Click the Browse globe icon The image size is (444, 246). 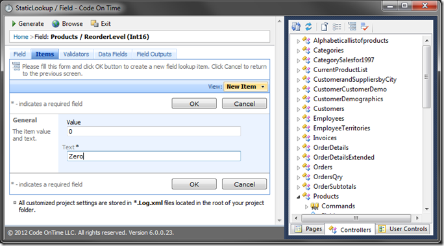[x=56, y=24]
